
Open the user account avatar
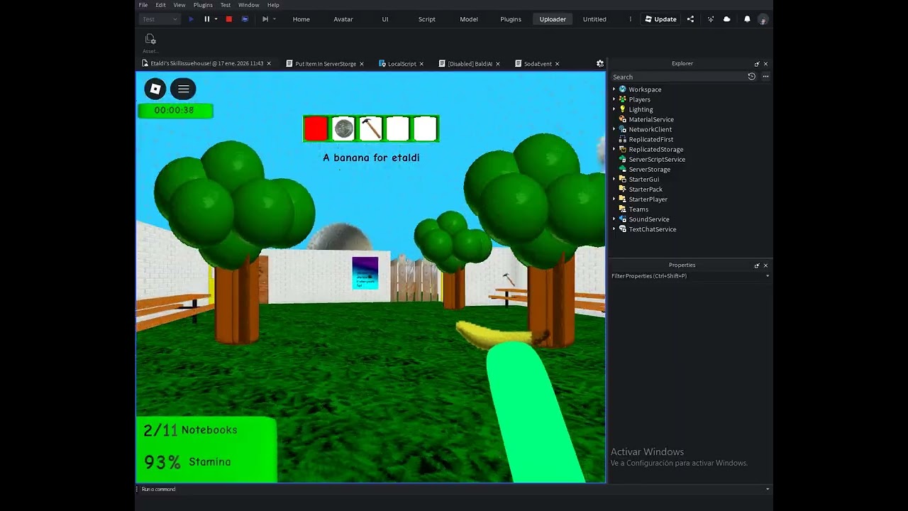[x=763, y=19]
